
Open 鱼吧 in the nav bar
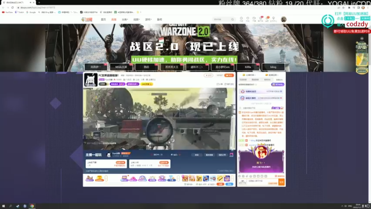[x=160, y=20]
